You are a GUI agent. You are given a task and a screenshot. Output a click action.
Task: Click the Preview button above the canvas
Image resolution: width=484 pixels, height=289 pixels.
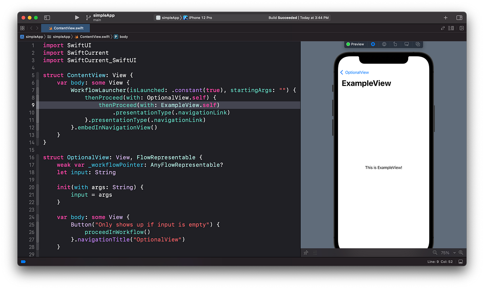click(x=355, y=44)
